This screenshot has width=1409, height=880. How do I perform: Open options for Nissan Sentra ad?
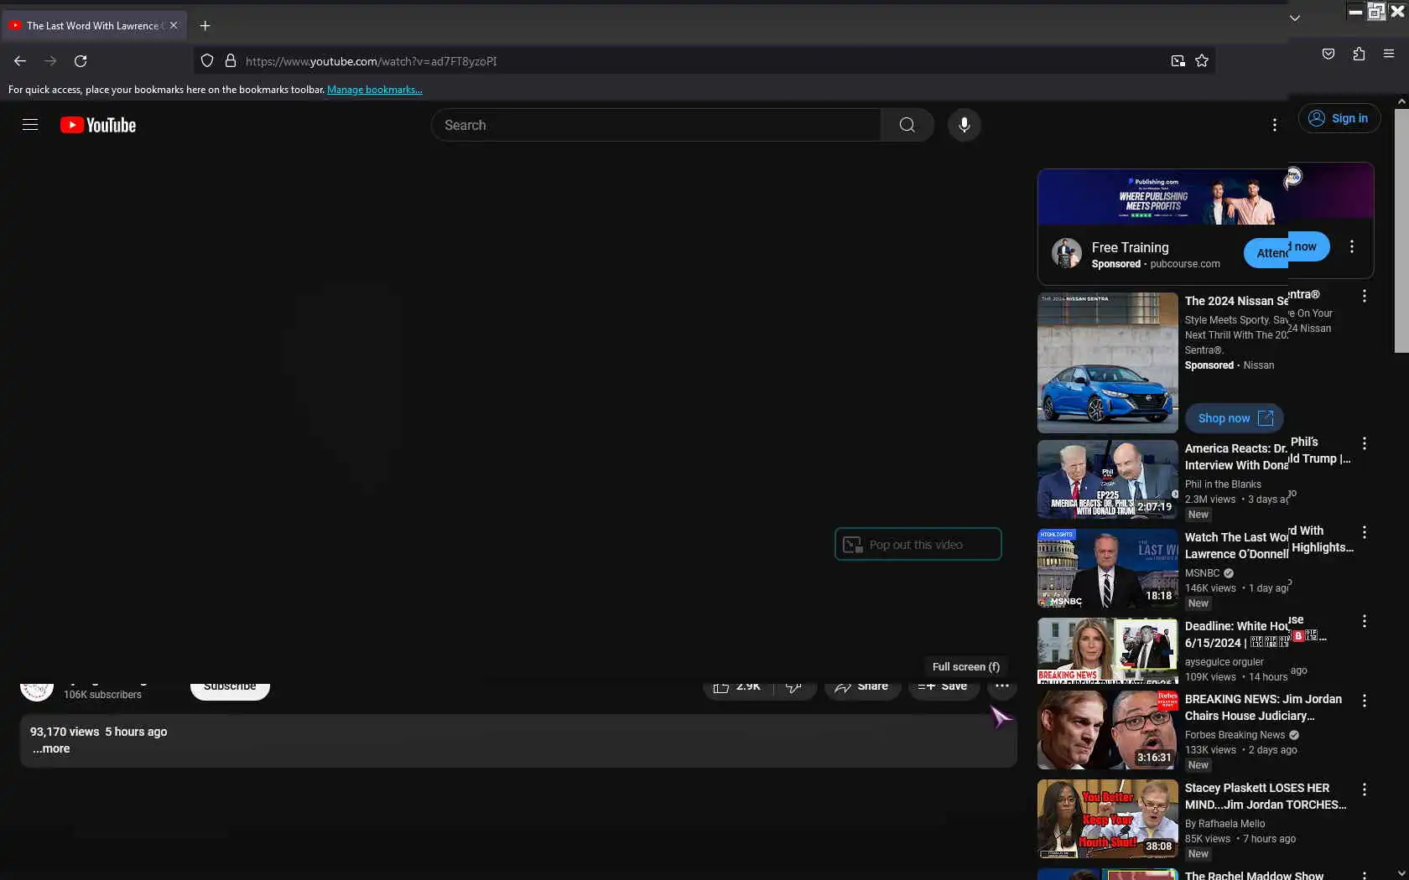coord(1365,296)
